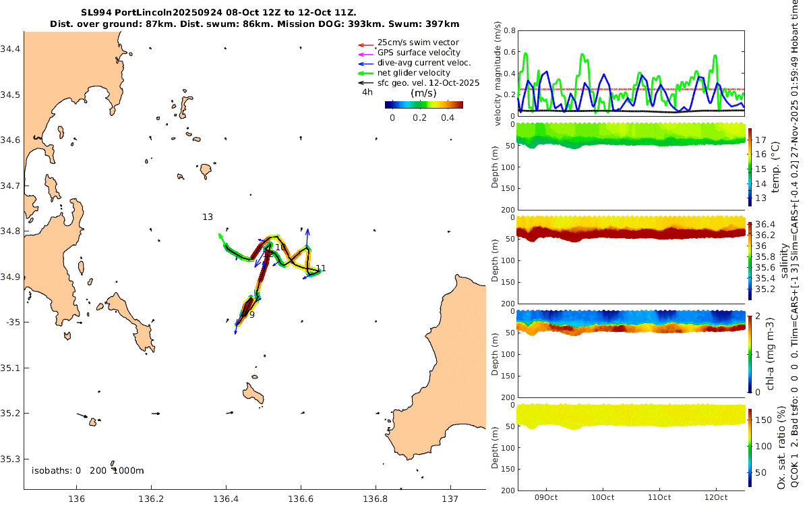Click the green net glider velocity marker

pos(365,73)
